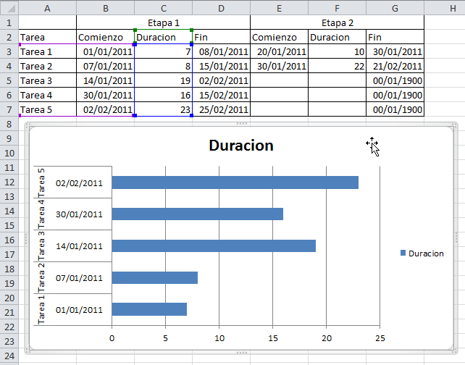Select the 'Fin' cell in column D

(x=221, y=37)
